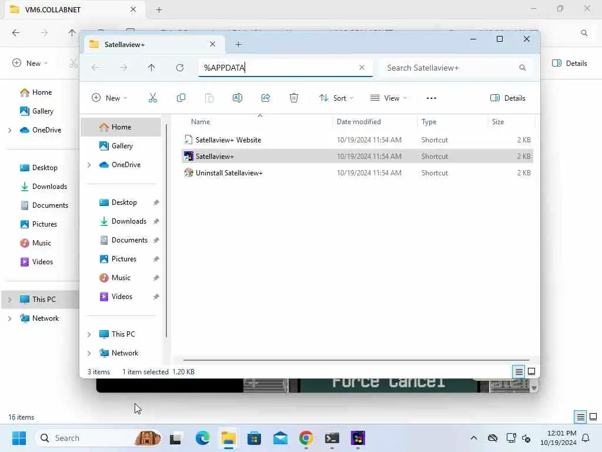Click the taskbar Search box
The image size is (602, 452).
coord(98,438)
